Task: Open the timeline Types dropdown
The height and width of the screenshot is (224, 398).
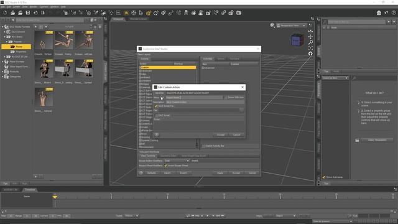Action: 131,216
